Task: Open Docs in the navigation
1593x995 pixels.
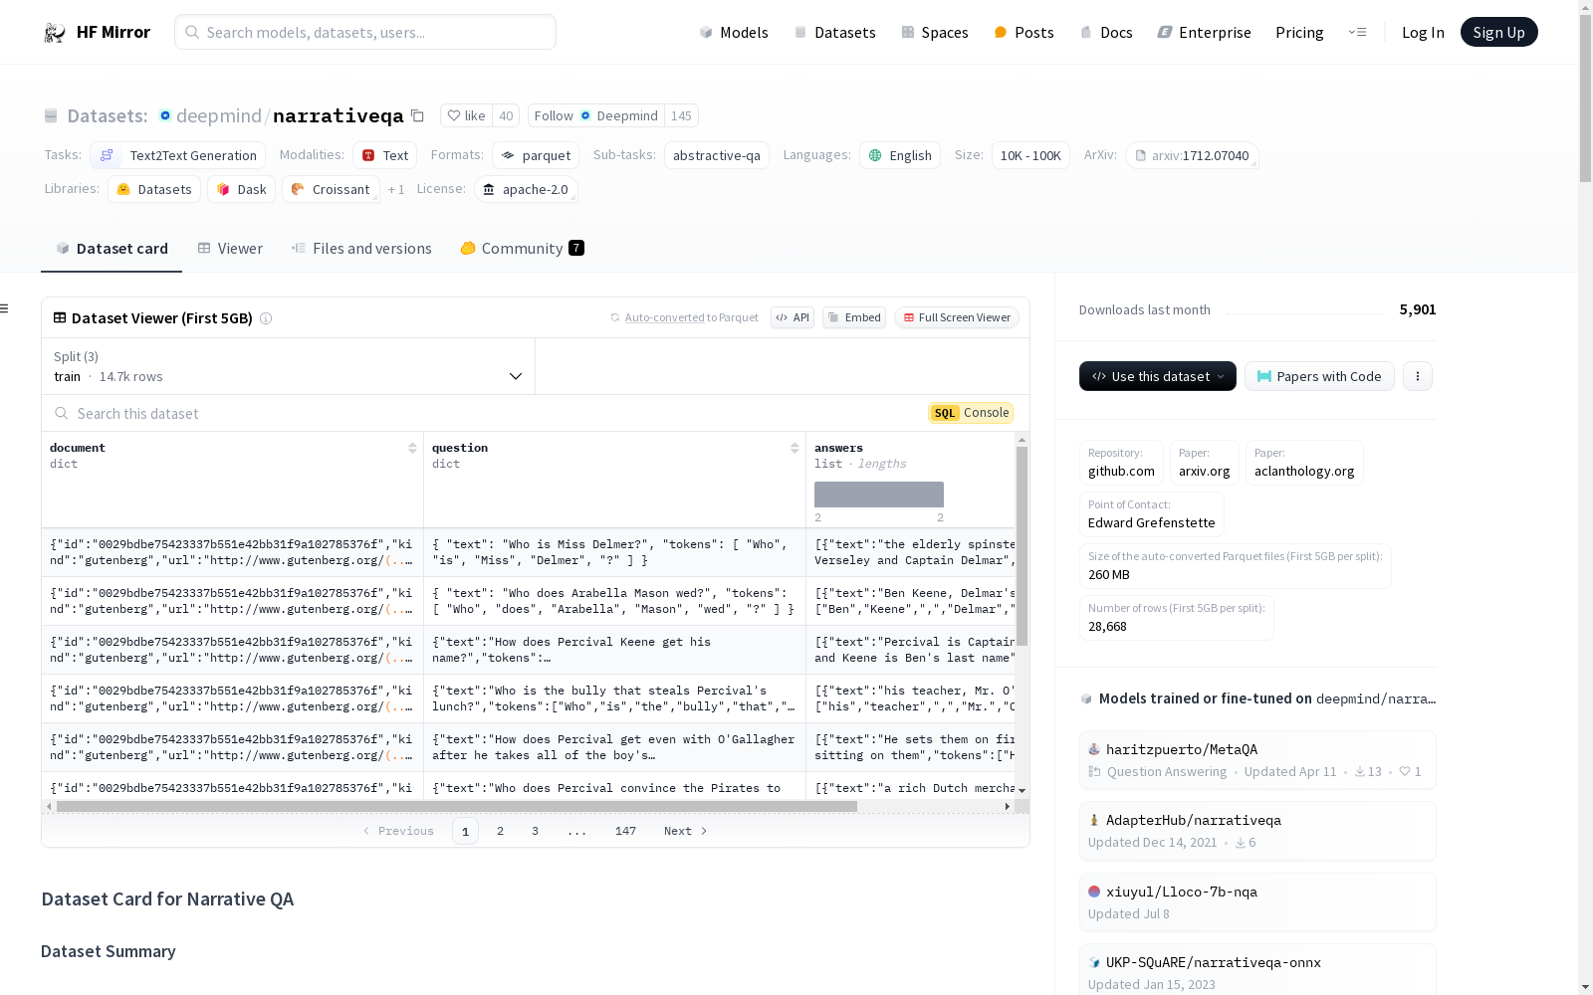Action: 1106,33
